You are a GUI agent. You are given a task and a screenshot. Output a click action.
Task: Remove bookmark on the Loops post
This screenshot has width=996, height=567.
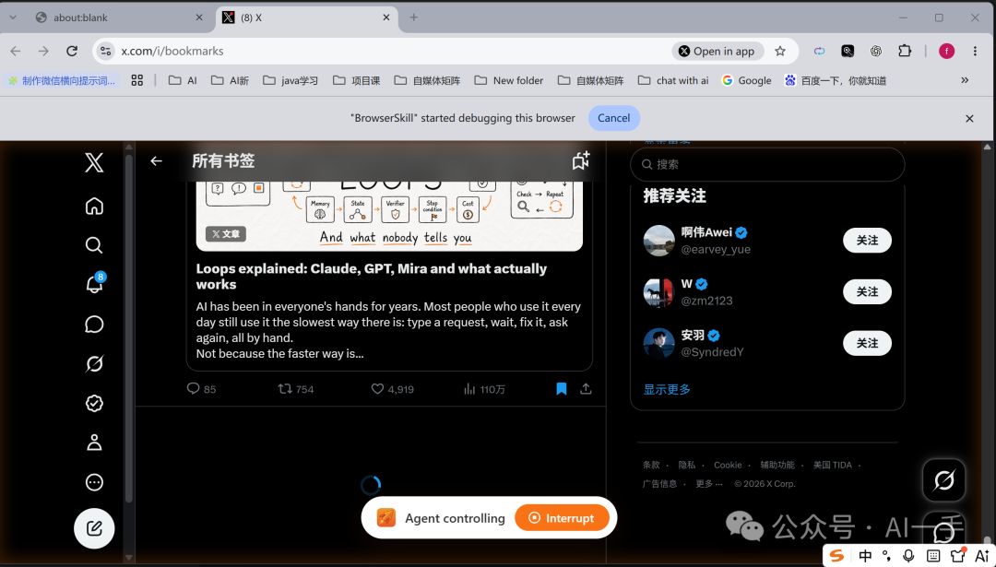point(562,388)
